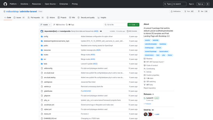The height and width of the screenshot is (120, 213).
Task: Open the routes folder
Action: (46, 55)
